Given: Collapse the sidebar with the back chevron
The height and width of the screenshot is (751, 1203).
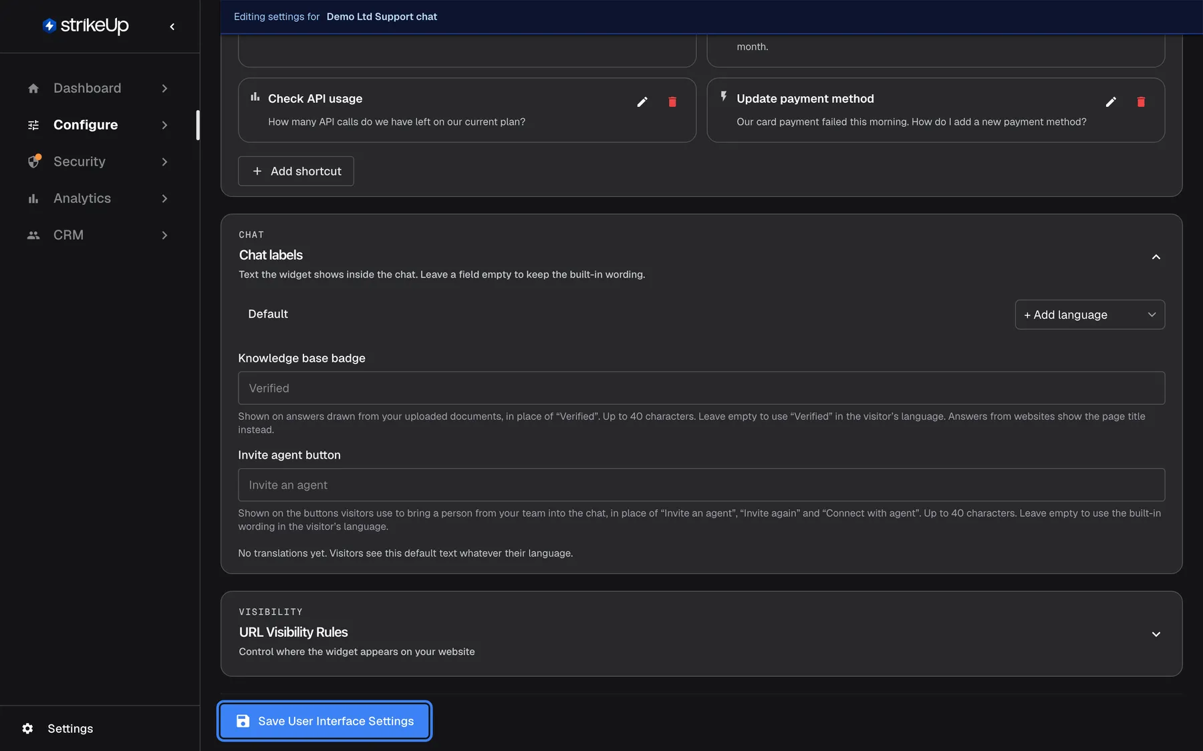Looking at the screenshot, I should click(x=172, y=27).
